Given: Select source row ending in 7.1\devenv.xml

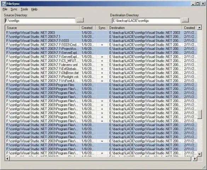Looking at the screenshot, I should pos(42,65).
